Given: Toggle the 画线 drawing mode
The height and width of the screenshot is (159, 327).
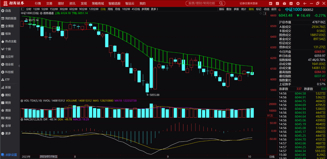Looking at the screenshot, I should point(251,9).
